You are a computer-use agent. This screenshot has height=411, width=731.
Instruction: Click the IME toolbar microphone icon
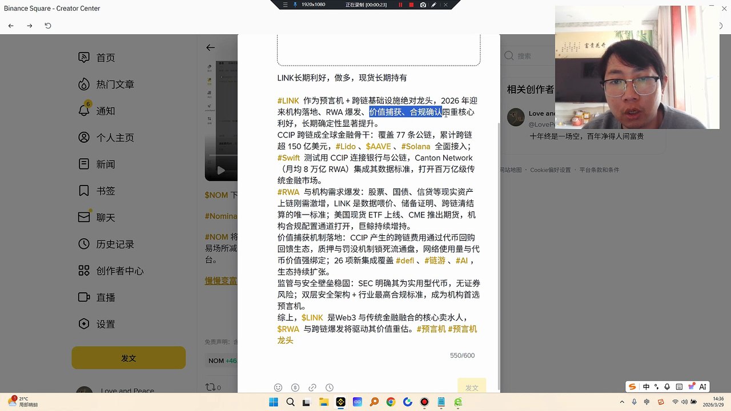point(668,386)
